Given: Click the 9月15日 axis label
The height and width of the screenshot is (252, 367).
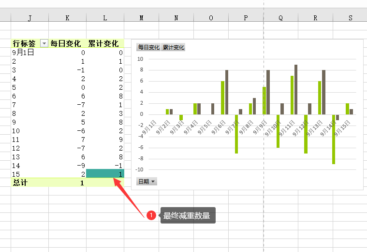Looking at the screenshot, I should [x=342, y=128].
